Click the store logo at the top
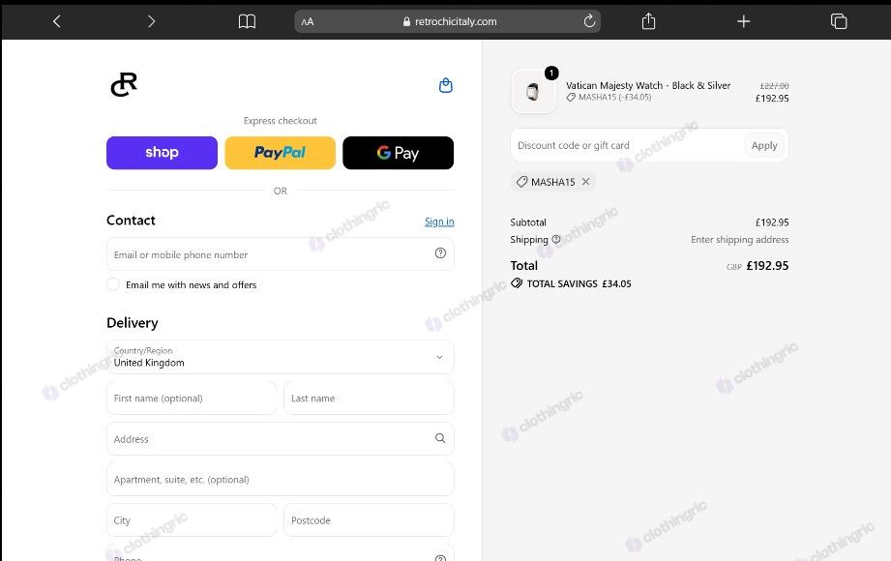Image resolution: width=891 pixels, height=561 pixels. (x=124, y=85)
